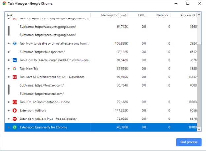Click the Chrome logo in title bar

pos(4,3)
